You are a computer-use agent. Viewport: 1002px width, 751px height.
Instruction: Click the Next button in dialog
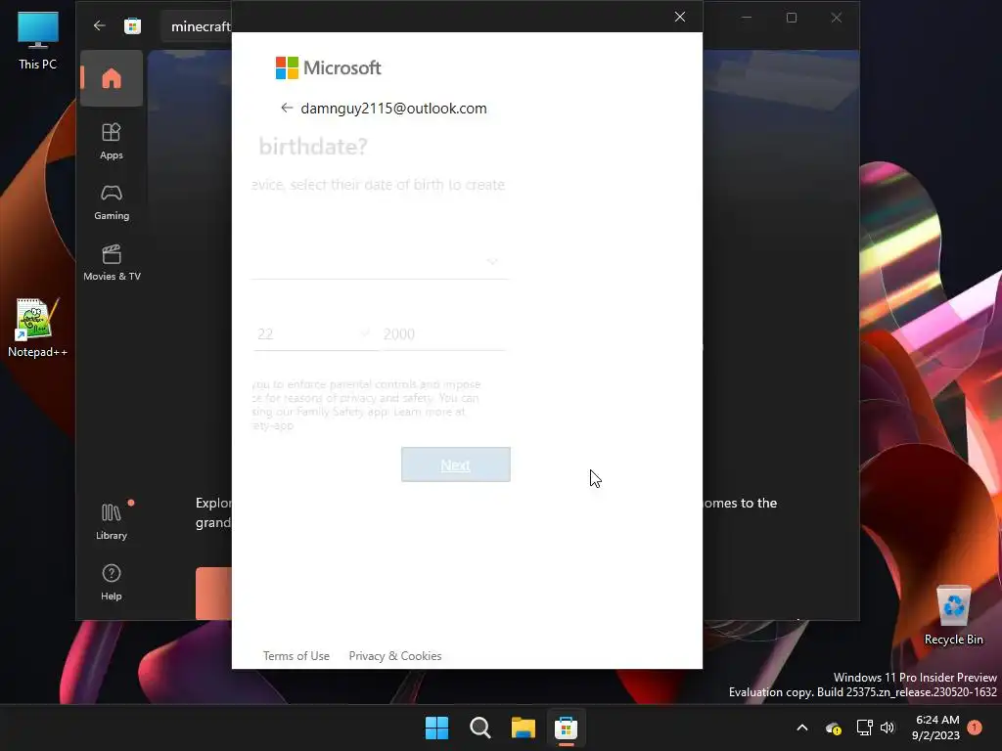(456, 464)
